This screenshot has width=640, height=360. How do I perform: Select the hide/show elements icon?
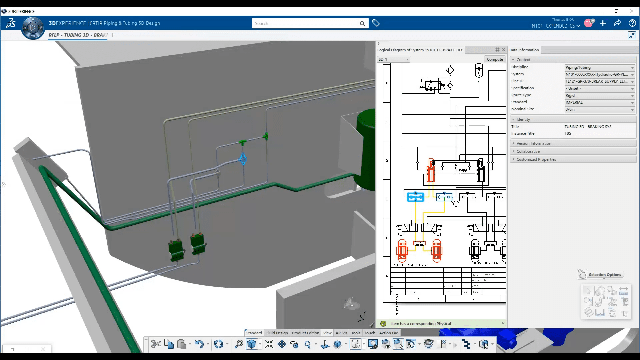(x=386, y=344)
